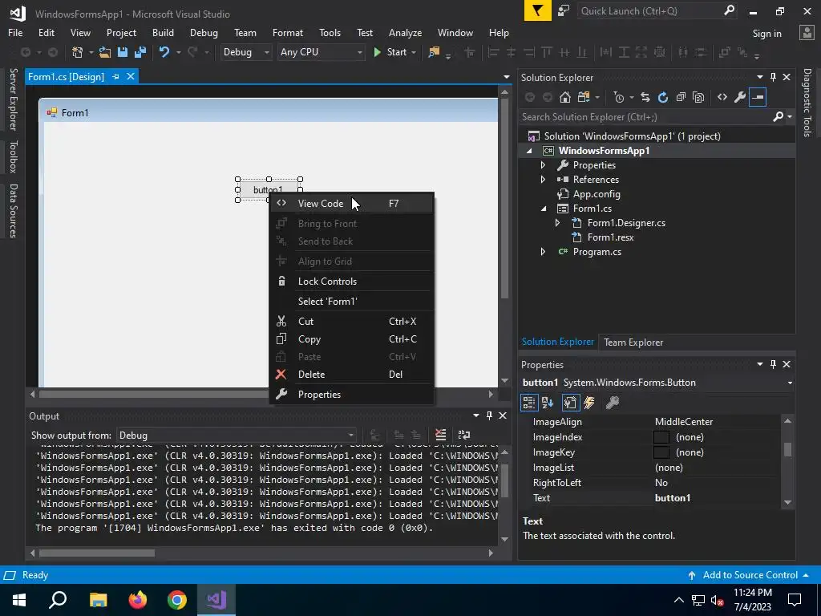Click the Home icon in Solution Explorer

565,97
